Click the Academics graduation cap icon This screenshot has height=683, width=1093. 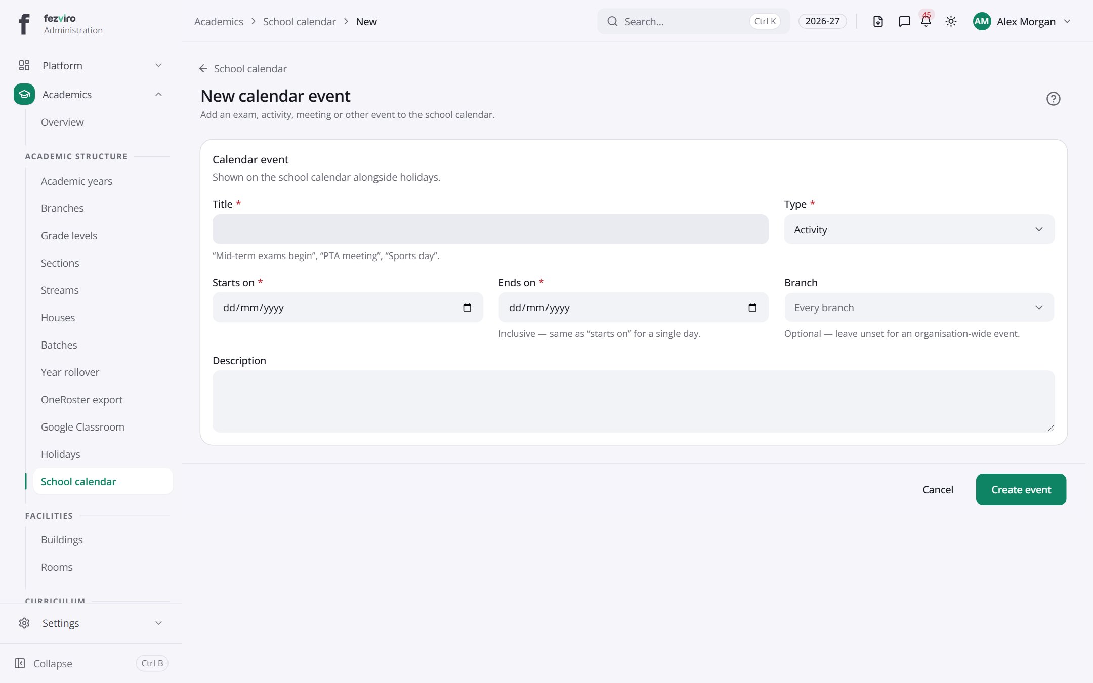(x=24, y=94)
